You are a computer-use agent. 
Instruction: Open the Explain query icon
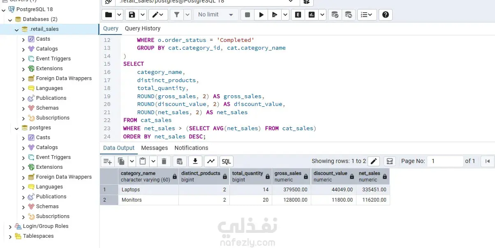(298, 15)
